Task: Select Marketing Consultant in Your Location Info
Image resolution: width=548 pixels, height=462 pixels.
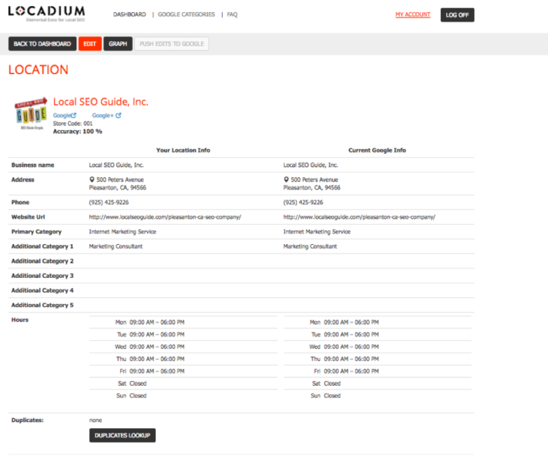Action: [116, 246]
